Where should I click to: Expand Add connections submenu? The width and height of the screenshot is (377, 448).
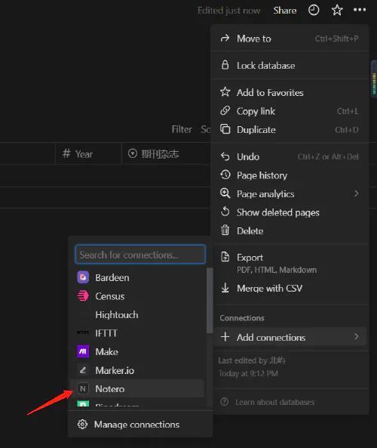click(x=290, y=337)
